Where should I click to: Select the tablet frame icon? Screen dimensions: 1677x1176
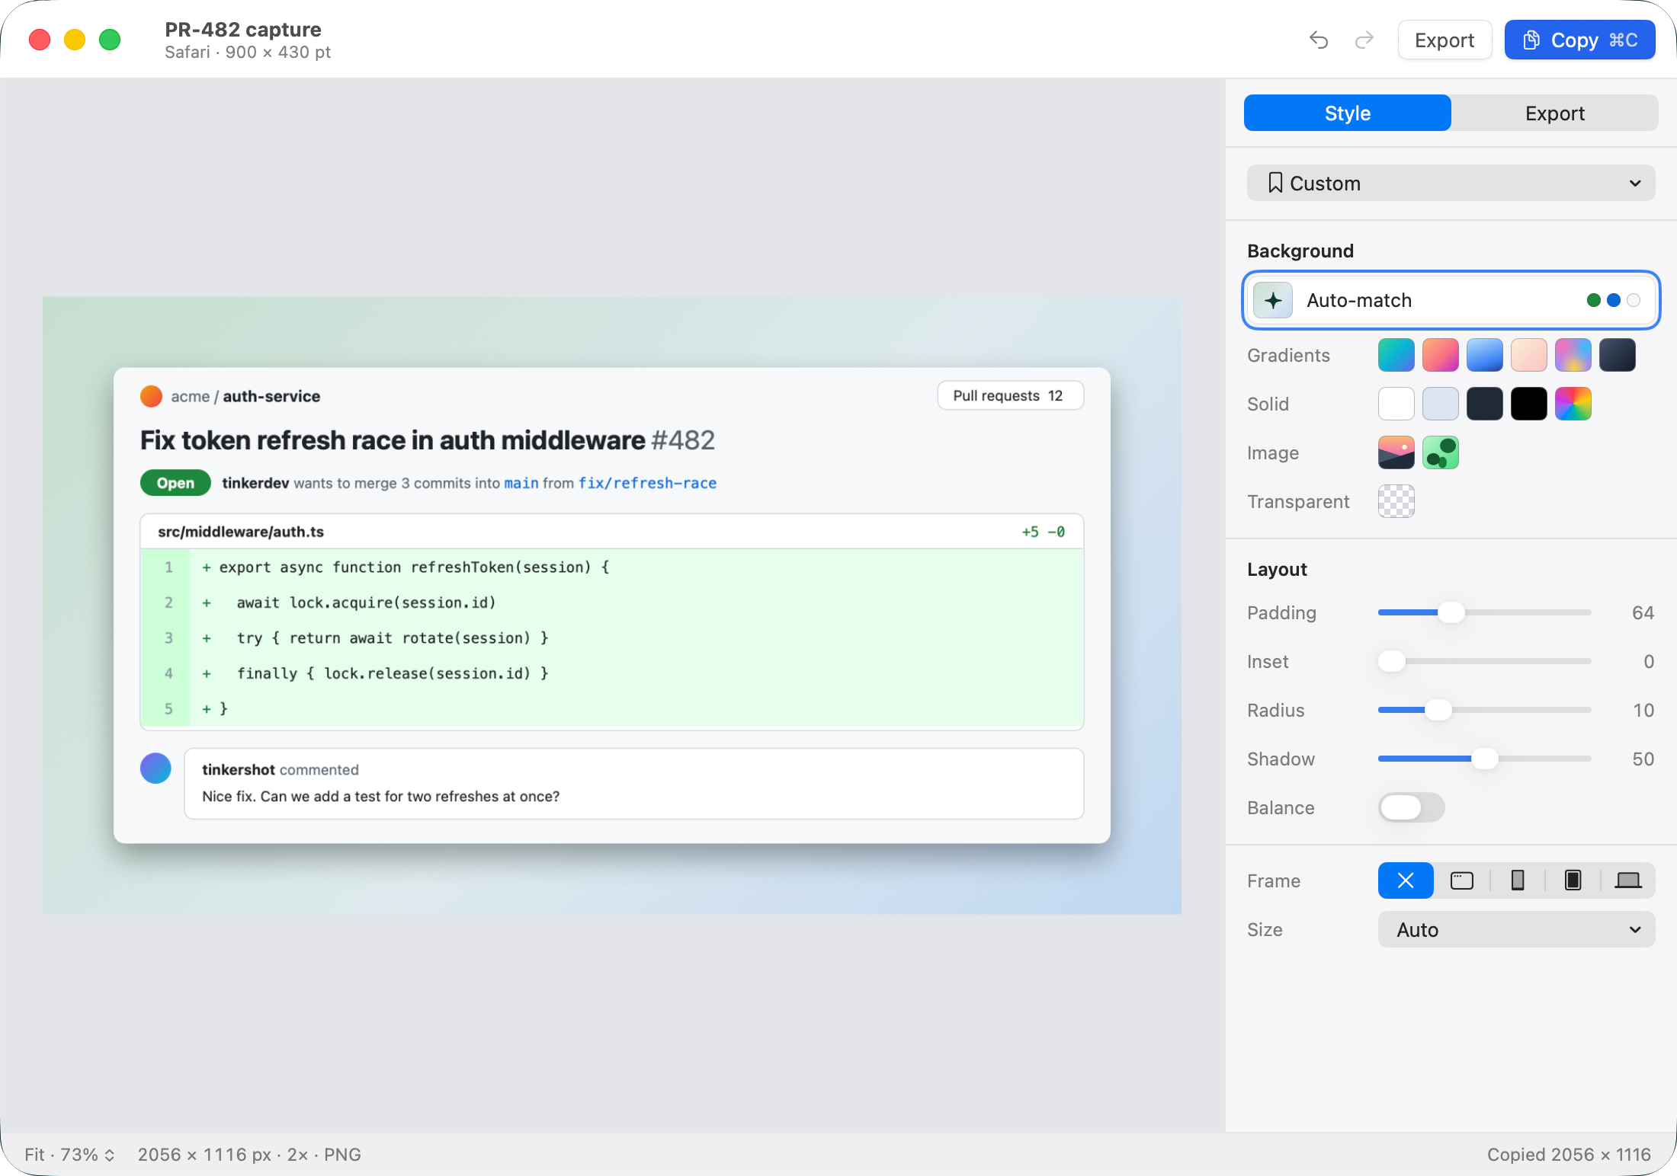coord(1573,880)
